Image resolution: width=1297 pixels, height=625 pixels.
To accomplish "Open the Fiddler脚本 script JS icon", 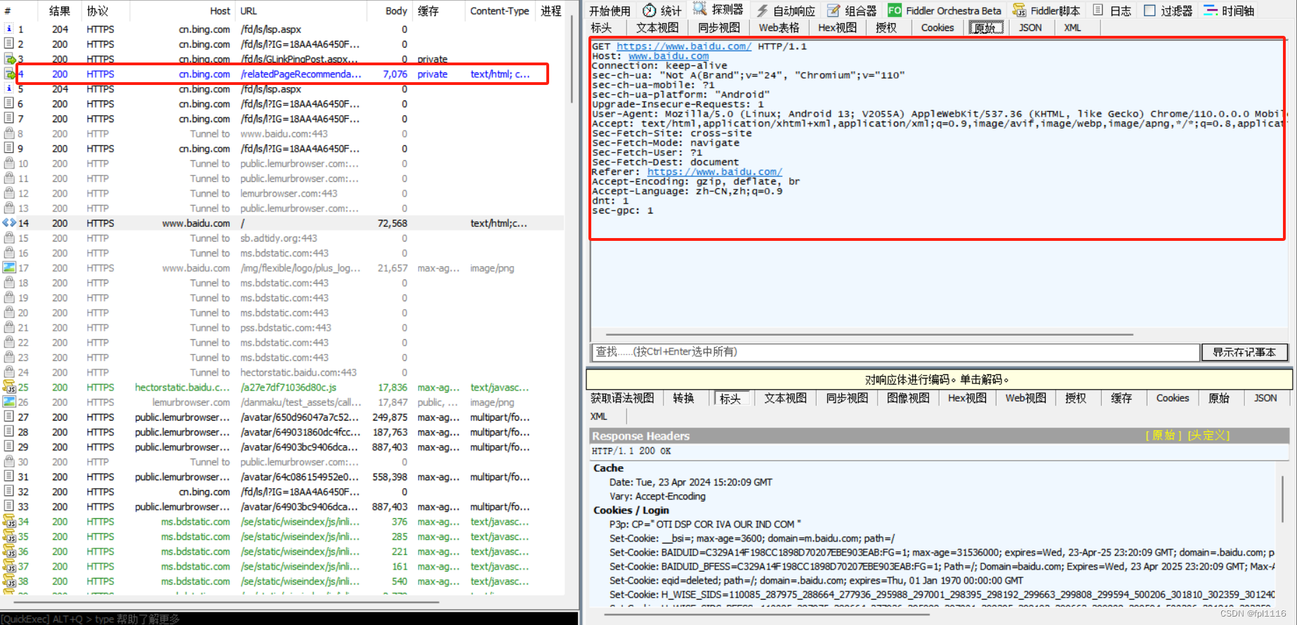I will click(1019, 11).
